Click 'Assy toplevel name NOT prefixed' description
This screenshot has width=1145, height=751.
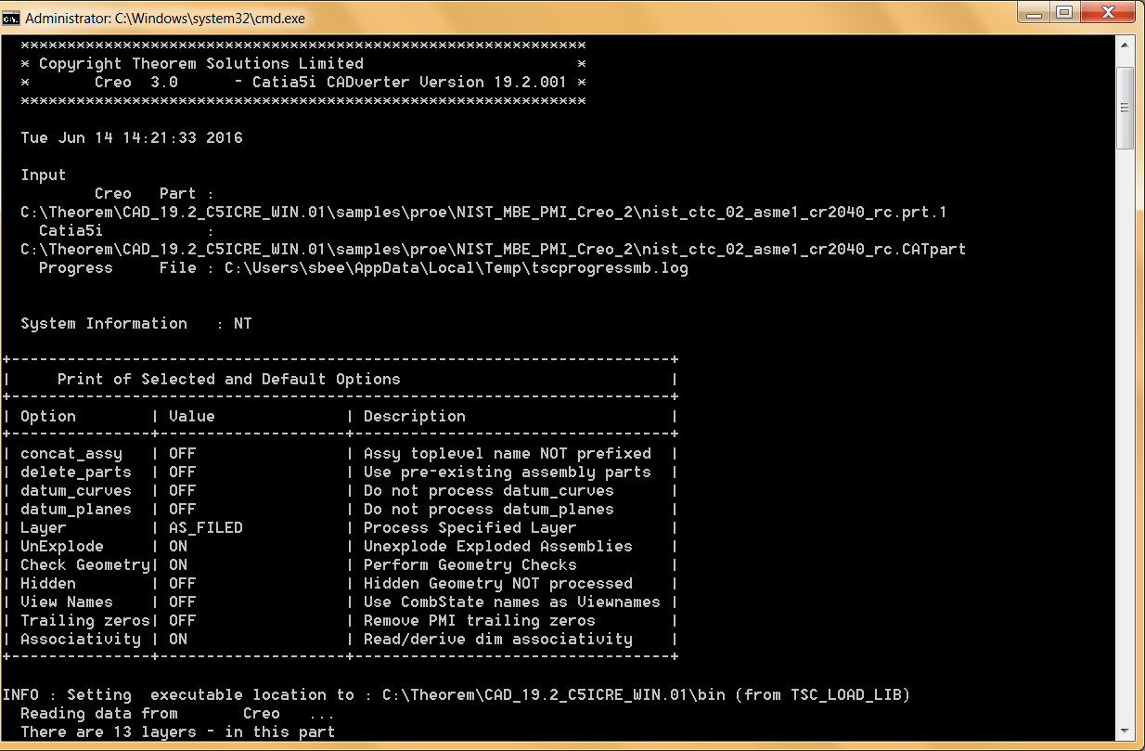508,453
